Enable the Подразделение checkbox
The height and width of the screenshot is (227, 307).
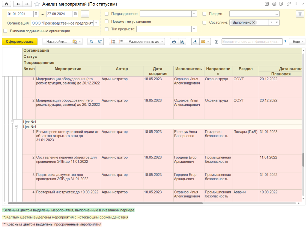click(106, 14)
